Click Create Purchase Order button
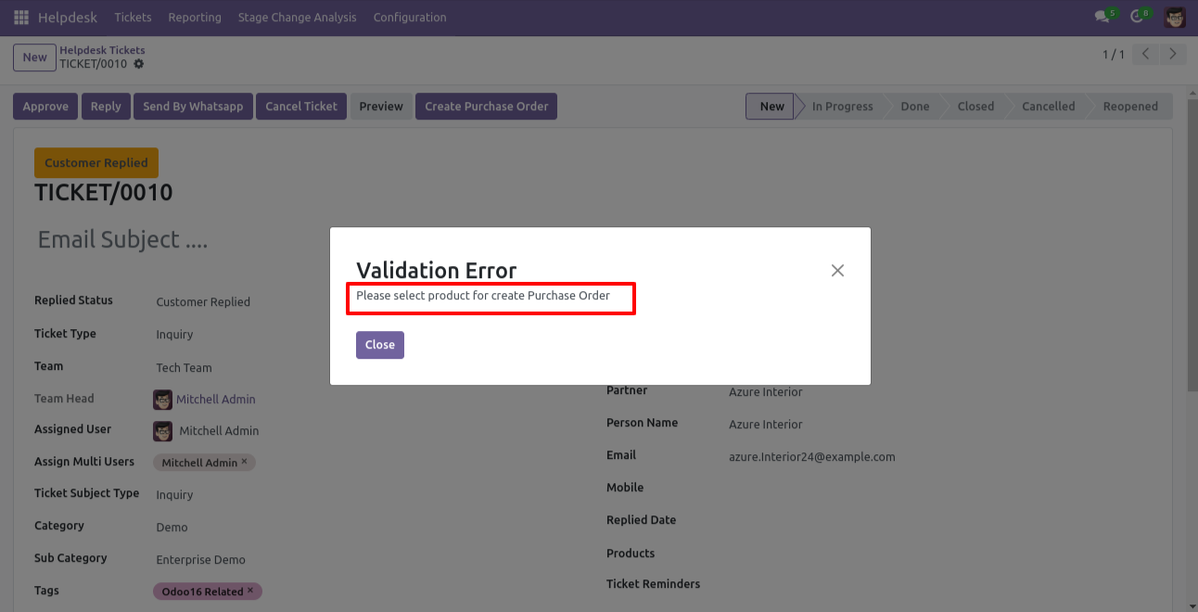Image resolution: width=1198 pixels, height=612 pixels. click(487, 107)
